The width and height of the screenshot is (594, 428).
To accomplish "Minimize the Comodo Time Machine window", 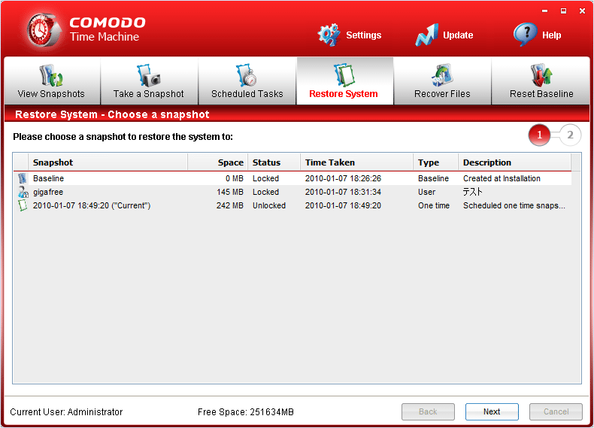I will tap(545, 11).
